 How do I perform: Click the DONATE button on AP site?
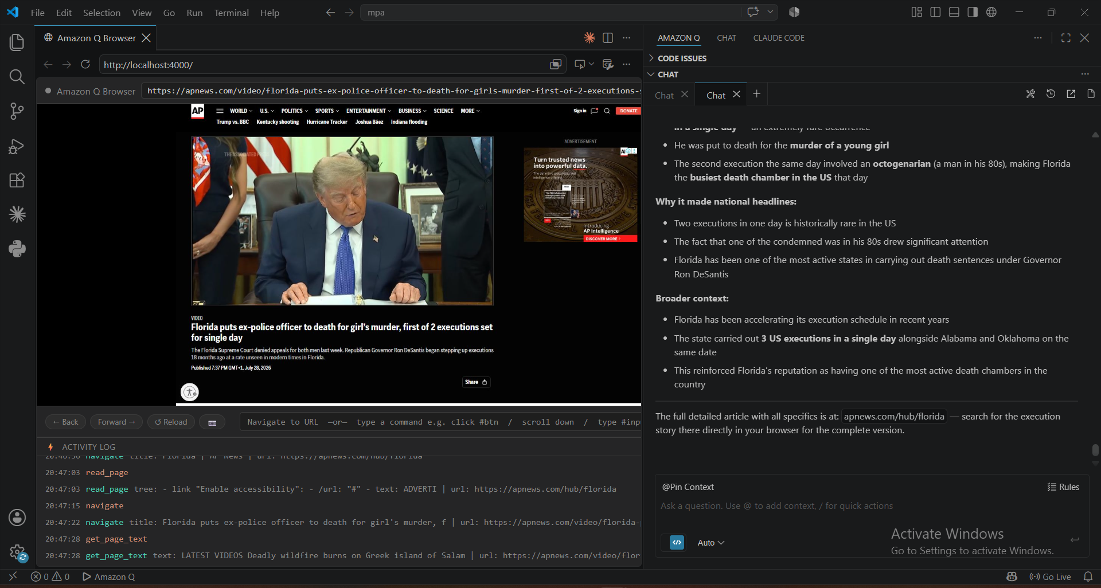tap(628, 111)
